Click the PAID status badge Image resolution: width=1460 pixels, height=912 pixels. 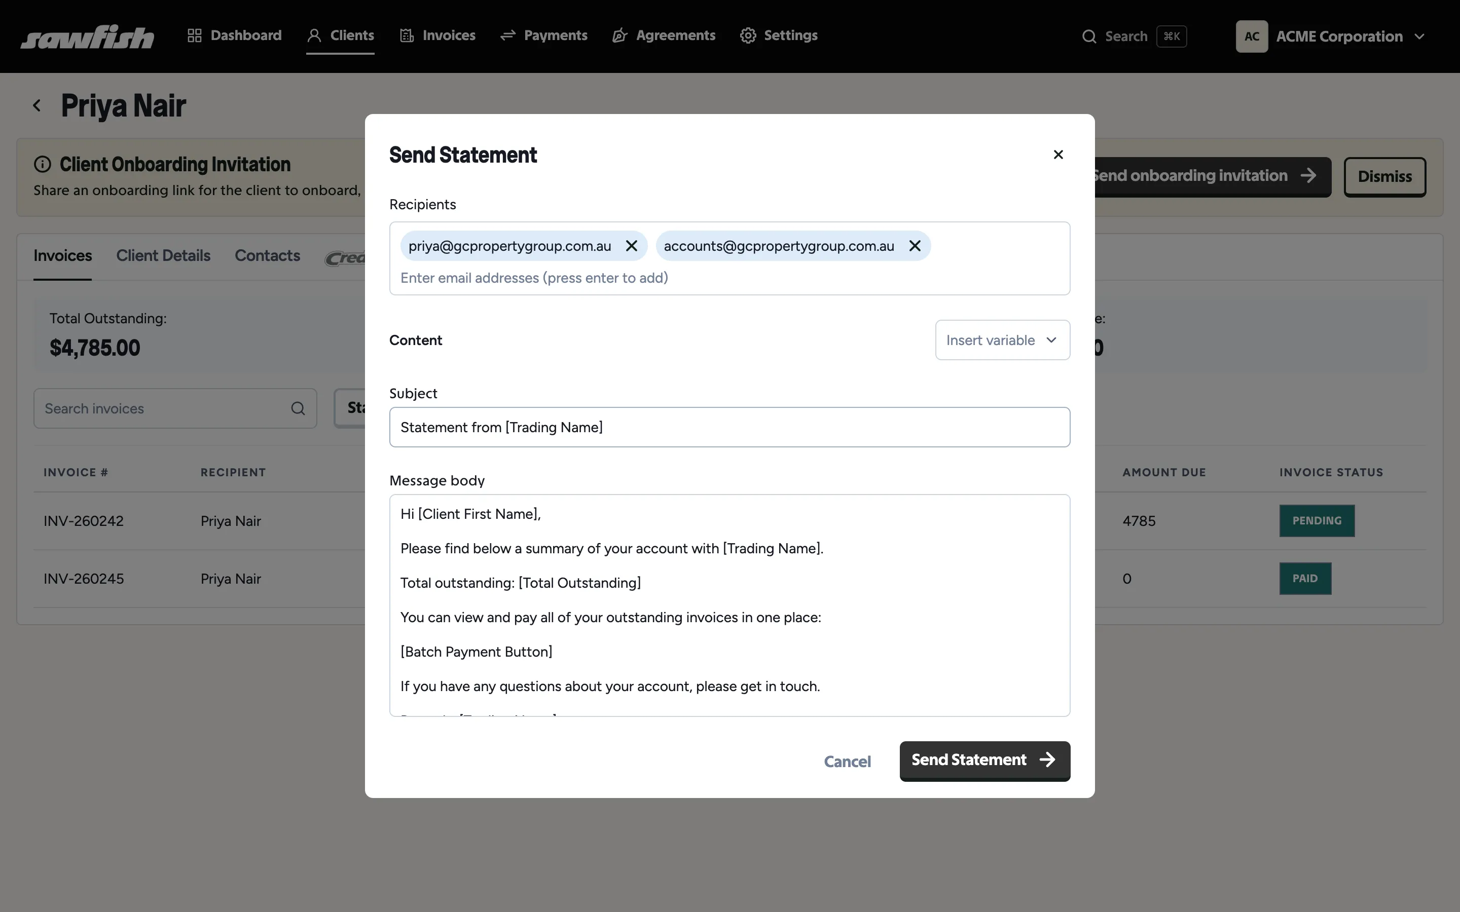(x=1305, y=579)
